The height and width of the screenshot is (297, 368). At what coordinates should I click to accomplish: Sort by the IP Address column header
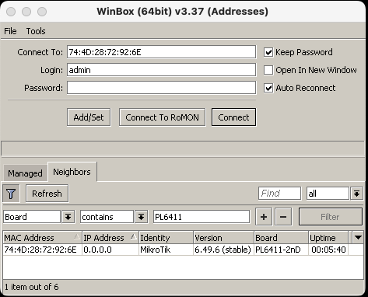[x=110, y=238]
